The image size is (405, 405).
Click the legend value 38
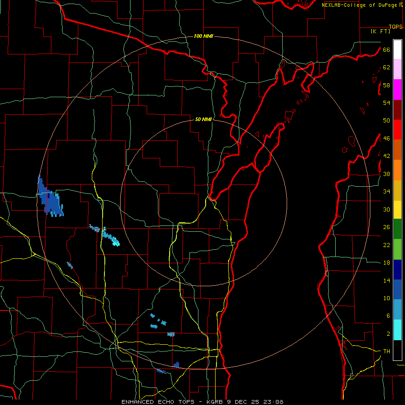[387, 174]
